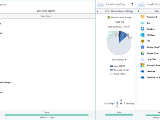The height and width of the screenshot is (120, 160).
Task: Click the grey Cloud legend swatch
Action: tap(111, 74)
